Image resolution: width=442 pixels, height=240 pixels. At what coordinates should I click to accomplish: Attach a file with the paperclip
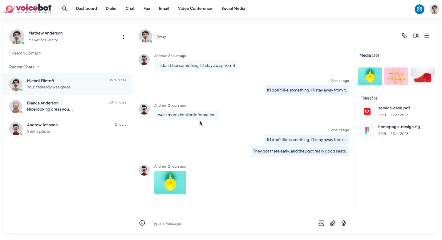(332, 223)
